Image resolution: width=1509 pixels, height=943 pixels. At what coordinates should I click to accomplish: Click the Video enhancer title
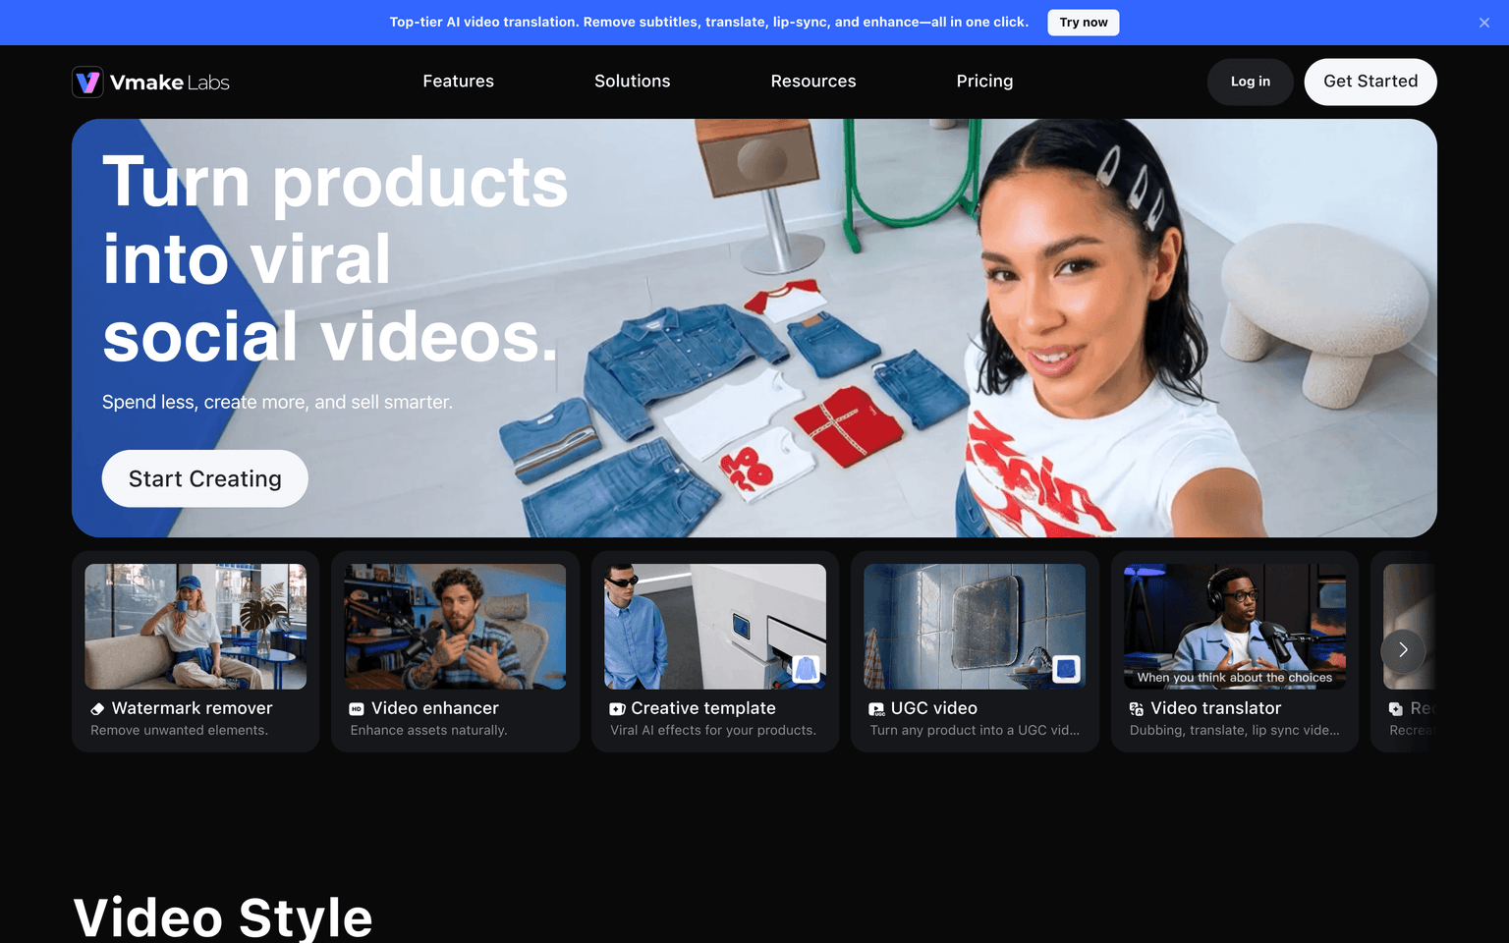[x=435, y=708]
